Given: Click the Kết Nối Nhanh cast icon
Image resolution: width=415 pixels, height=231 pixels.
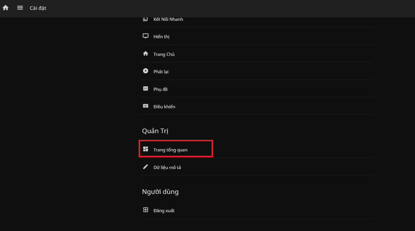Looking at the screenshot, I should (x=146, y=19).
